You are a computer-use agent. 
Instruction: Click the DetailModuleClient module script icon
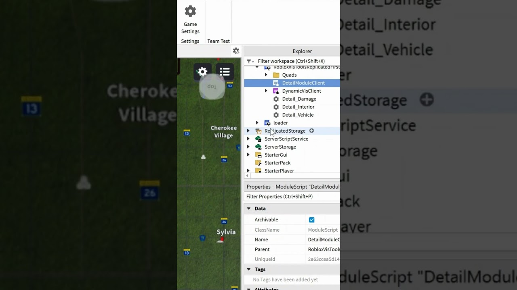pos(276,83)
